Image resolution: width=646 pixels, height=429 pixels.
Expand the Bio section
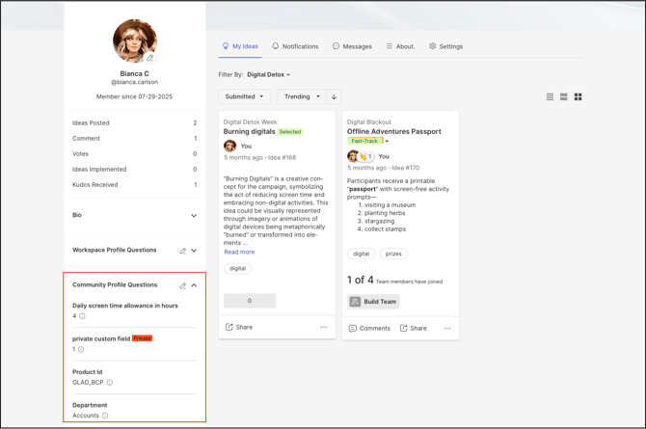pos(194,216)
